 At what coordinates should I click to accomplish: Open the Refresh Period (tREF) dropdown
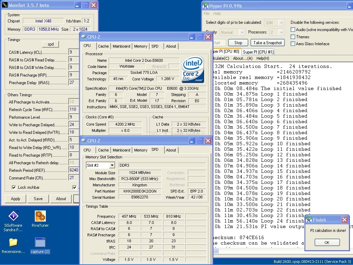point(74,170)
